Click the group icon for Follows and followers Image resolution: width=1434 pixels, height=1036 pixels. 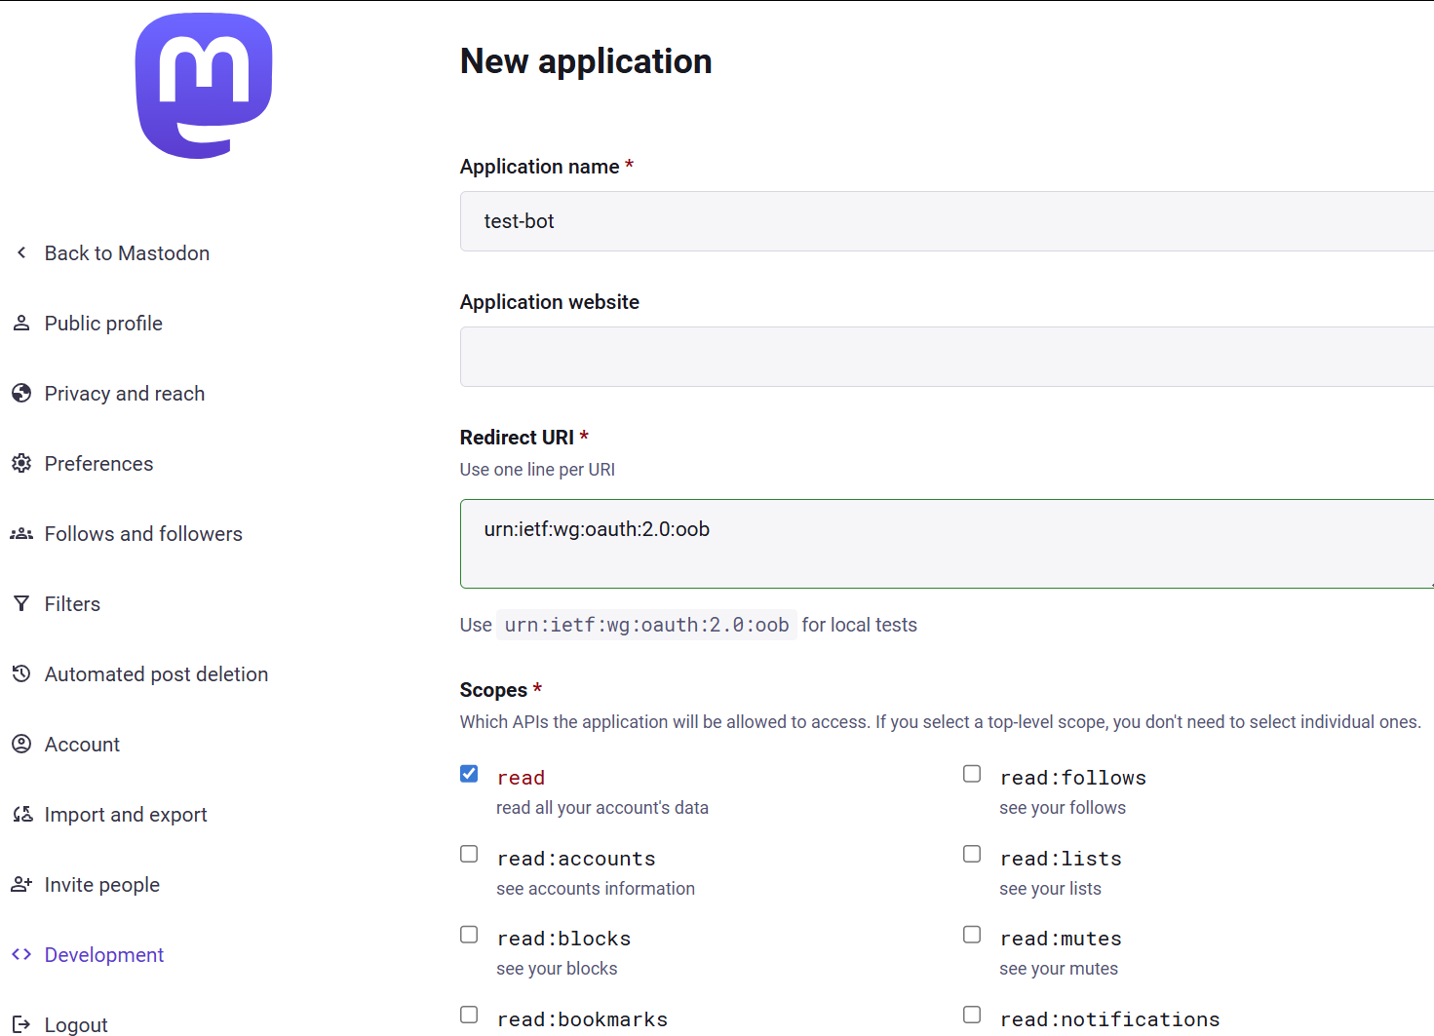click(x=21, y=534)
